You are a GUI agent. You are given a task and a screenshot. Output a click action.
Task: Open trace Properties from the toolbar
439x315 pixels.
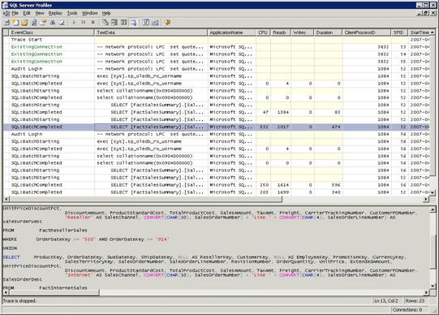point(43,23)
